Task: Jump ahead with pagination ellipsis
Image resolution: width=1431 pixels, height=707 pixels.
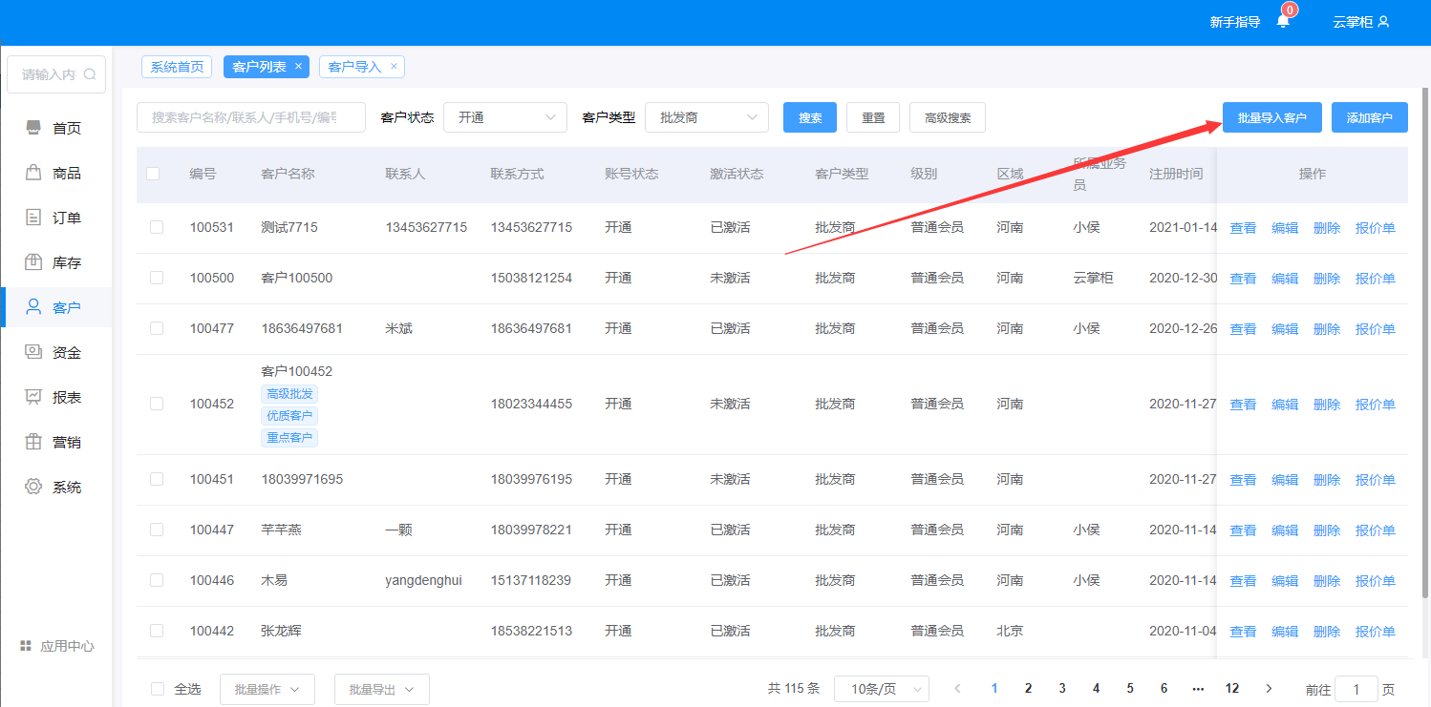Action: [1198, 689]
